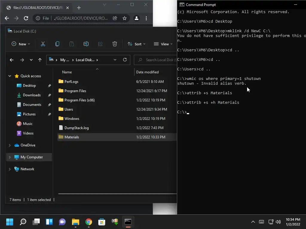The width and height of the screenshot is (306, 229).
Task: Select Music in navigation pane
Action: point(28,124)
